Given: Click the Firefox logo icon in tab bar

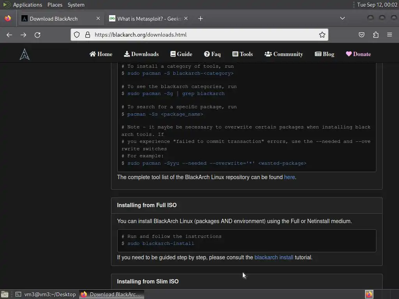Looking at the screenshot, I should point(8,18).
